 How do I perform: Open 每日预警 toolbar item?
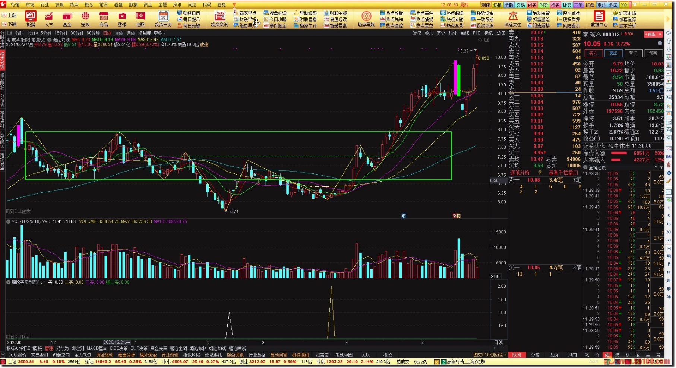[x=189, y=26]
